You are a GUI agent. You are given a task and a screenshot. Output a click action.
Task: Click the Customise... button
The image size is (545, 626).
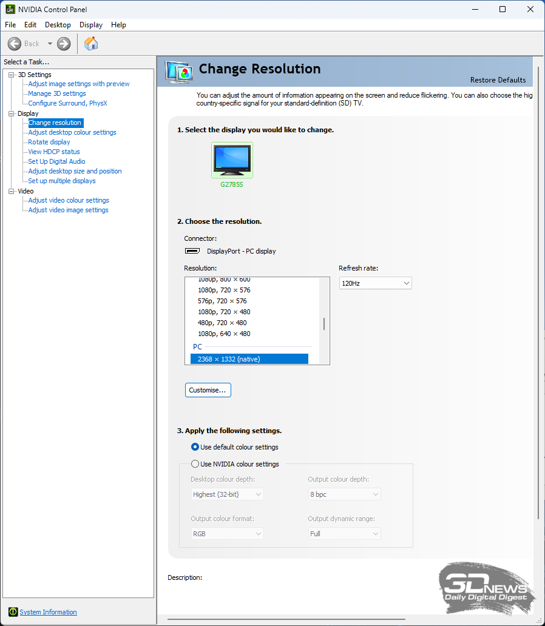208,390
